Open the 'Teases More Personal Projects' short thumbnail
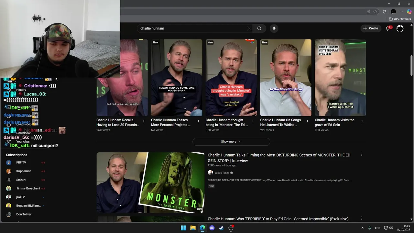The width and height of the screenshot is (414, 233). [177, 78]
